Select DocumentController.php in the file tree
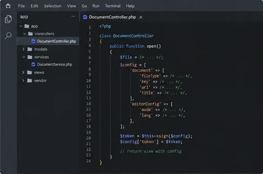This screenshot has width=263, height=174. [x=48, y=41]
